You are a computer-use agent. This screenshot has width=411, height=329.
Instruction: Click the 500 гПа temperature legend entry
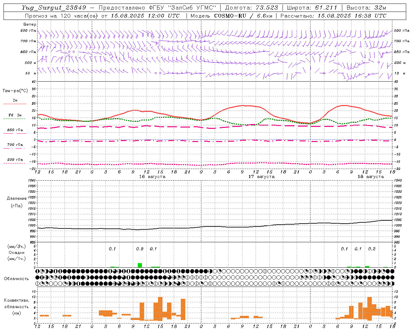click(x=15, y=160)
